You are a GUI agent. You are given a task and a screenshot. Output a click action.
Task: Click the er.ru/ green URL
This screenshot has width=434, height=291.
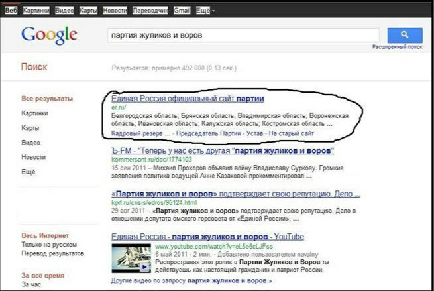[x=119, y=107]
